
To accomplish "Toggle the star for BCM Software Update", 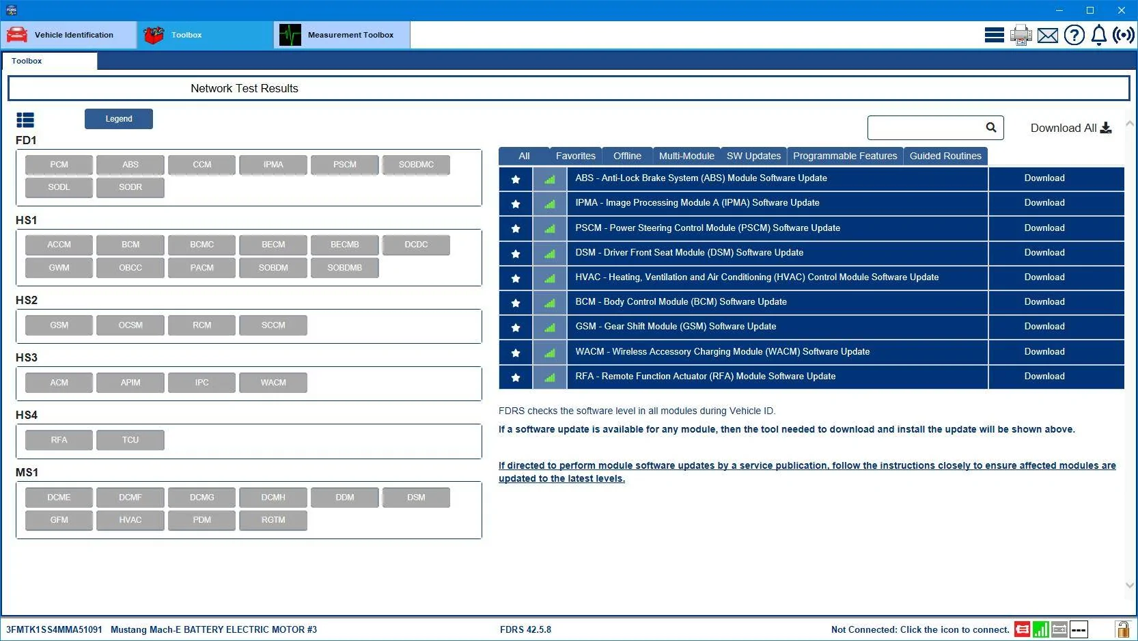I will (516, 303).
